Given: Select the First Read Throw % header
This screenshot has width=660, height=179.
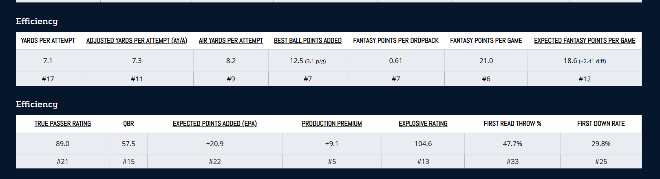Looking at the screenshot, I should [x=512, y=124].
